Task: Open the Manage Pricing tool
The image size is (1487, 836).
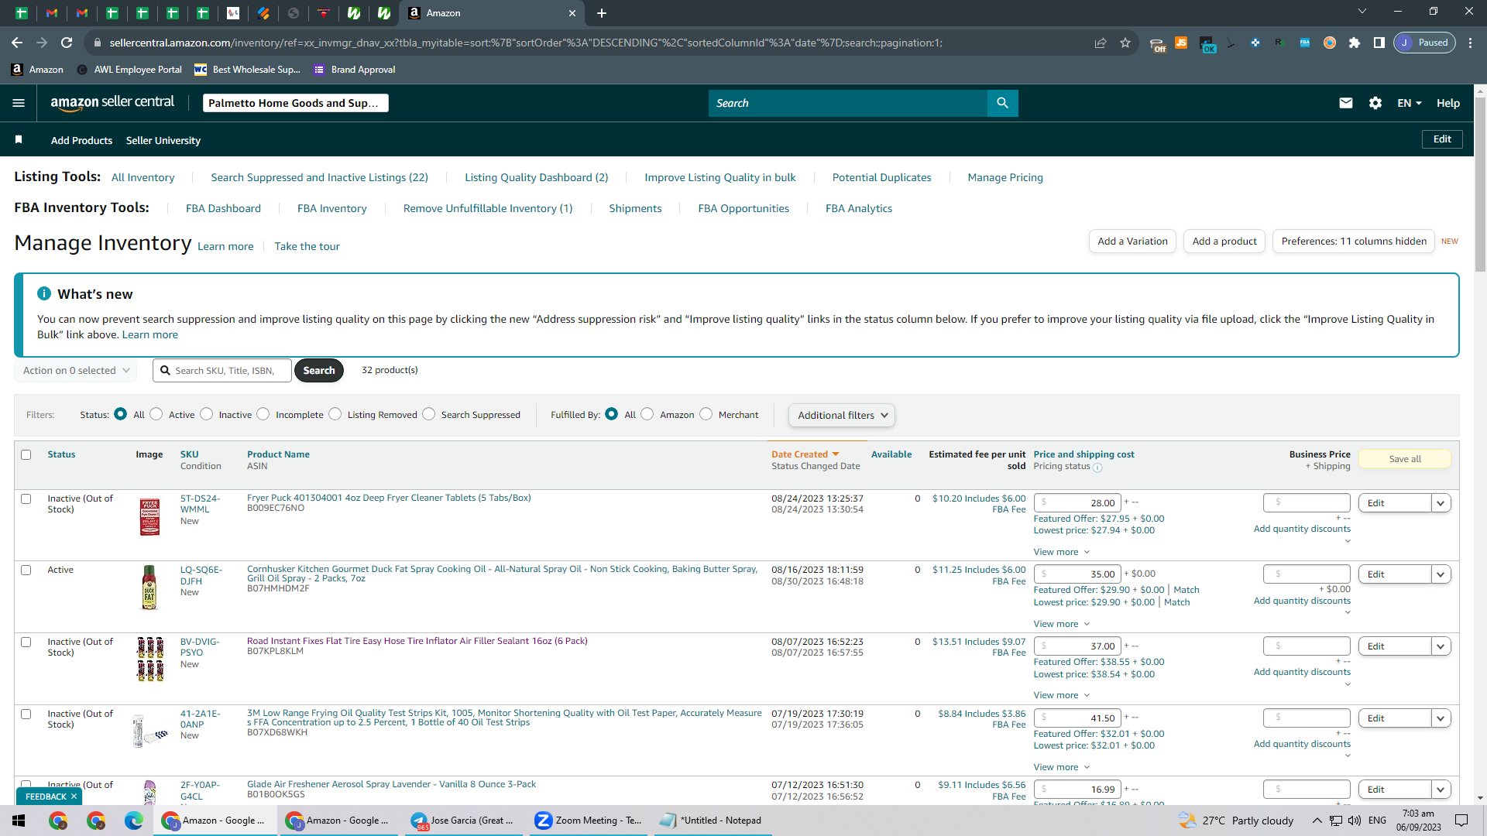Action: pyautogui.click(x=1005, y=178)
